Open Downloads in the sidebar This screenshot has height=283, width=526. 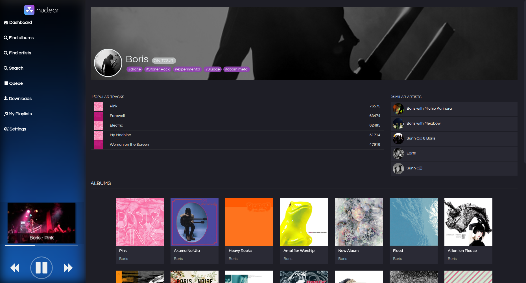coord(18,99)
